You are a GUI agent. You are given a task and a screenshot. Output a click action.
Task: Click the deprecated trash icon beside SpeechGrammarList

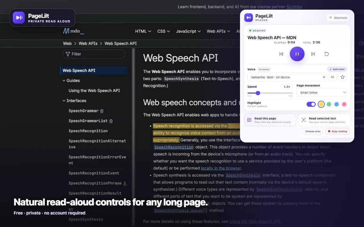111,121
